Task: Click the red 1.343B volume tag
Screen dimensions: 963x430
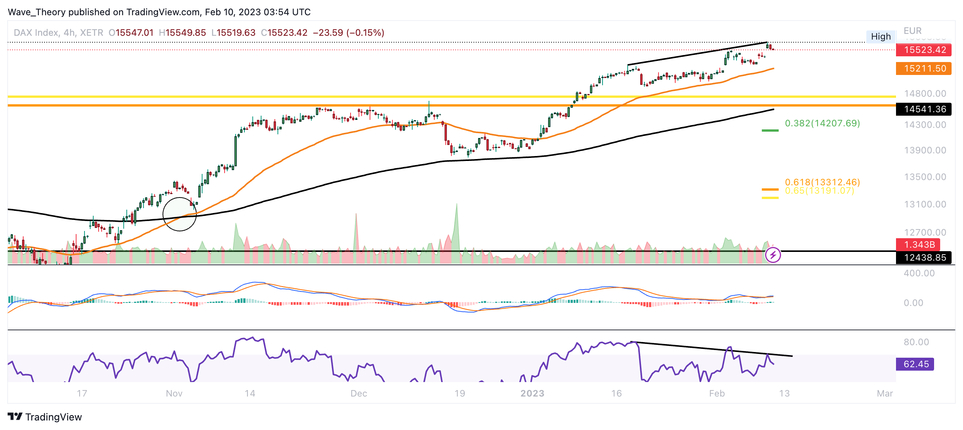Action: 919,244
